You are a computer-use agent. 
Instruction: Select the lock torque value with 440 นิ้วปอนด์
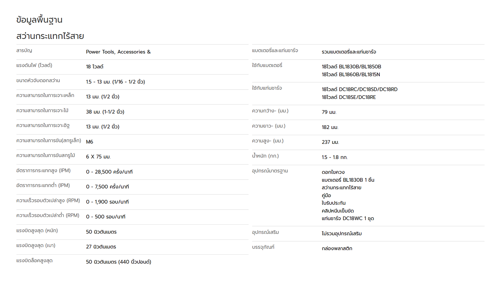click(x=119, y=262)
